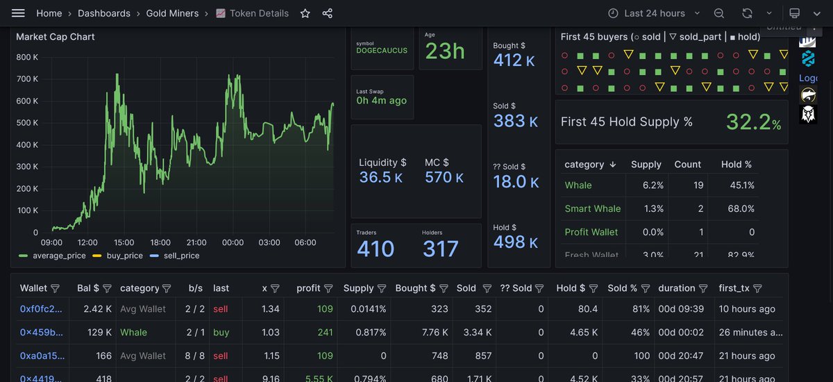The image size is (833, 382).
Task: Click average_price green legend color swatch
Action: pyautogui.click(x=23, y=256)
